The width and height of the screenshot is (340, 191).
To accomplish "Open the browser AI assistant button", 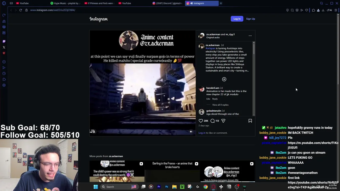I will tap(329, 10).
